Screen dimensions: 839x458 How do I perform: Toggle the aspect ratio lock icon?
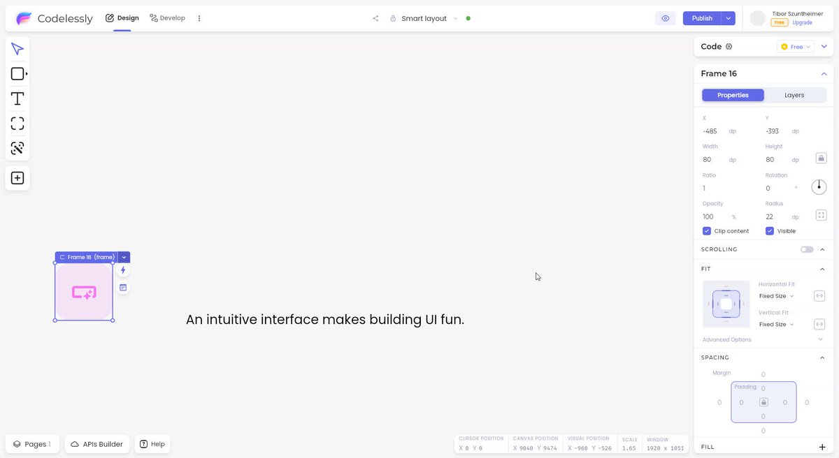[822, 158]
